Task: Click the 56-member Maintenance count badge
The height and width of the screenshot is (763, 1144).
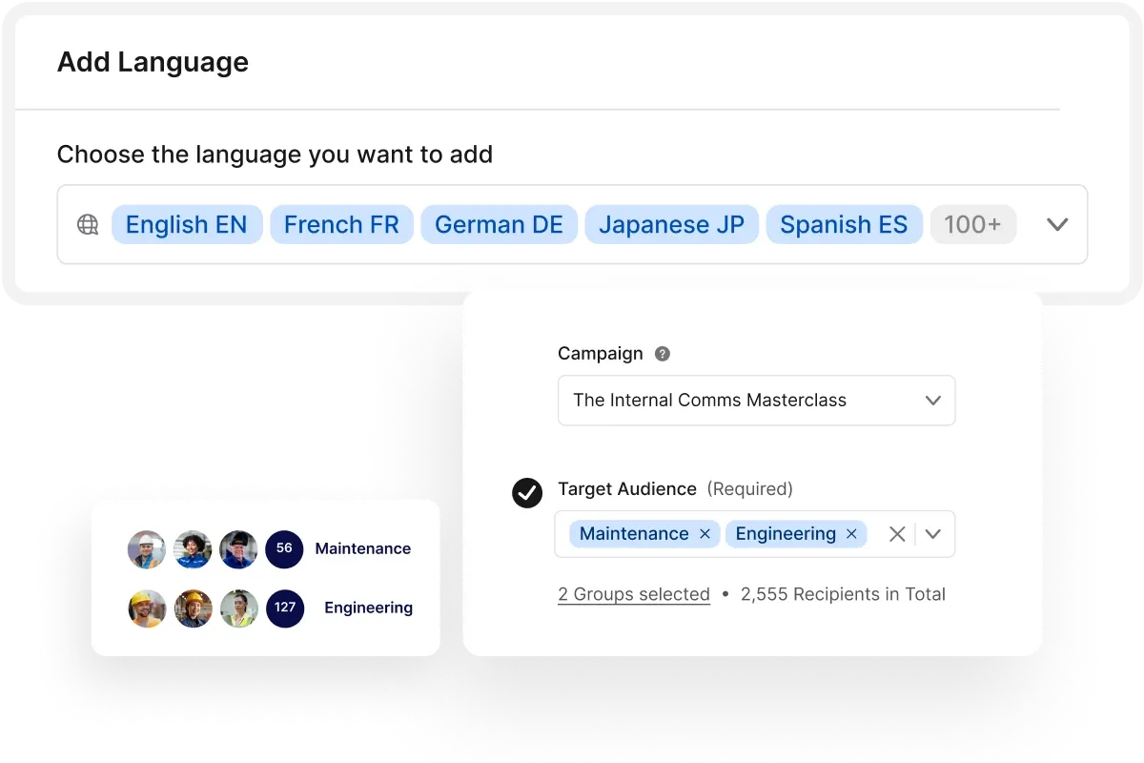Action: 284,549
